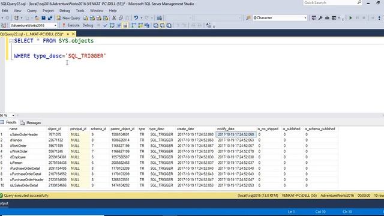Open the Window menu
The width and height of the screenshot is (384, 216).
click(x=97, y=11)
